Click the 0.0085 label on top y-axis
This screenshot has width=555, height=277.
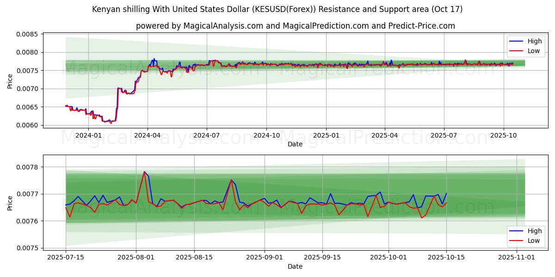[28, 34]
